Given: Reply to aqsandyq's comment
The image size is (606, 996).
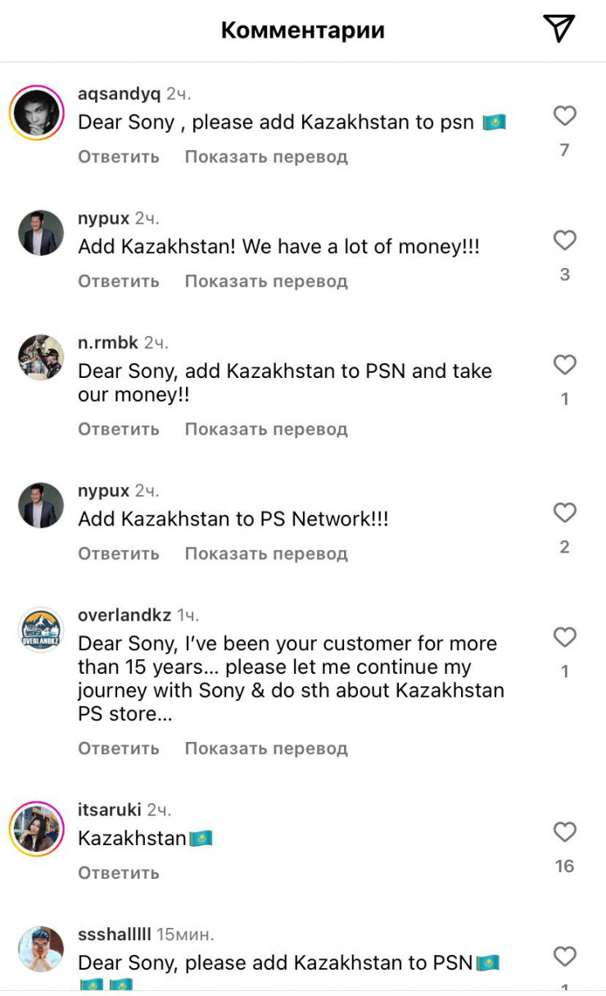Looking at the screenshot, I should 119,157.
